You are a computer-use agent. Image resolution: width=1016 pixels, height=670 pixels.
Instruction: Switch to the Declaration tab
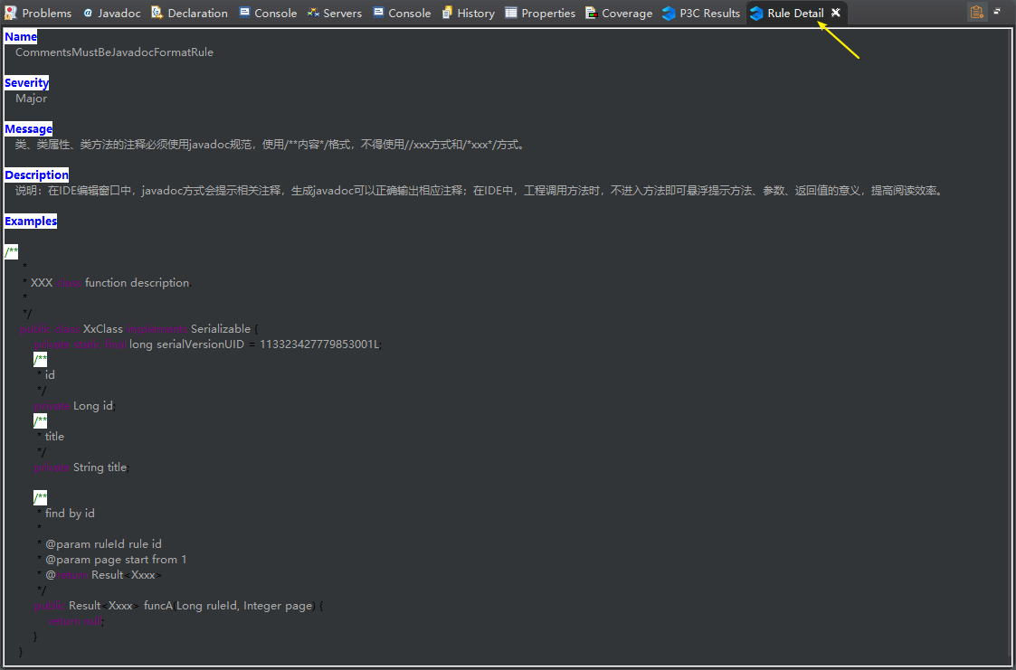[189, 13]
